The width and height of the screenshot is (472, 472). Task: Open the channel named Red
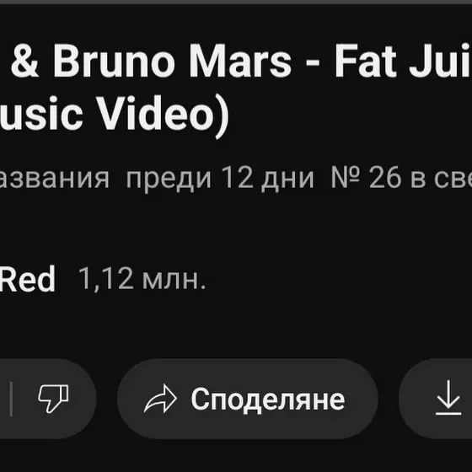27,279
